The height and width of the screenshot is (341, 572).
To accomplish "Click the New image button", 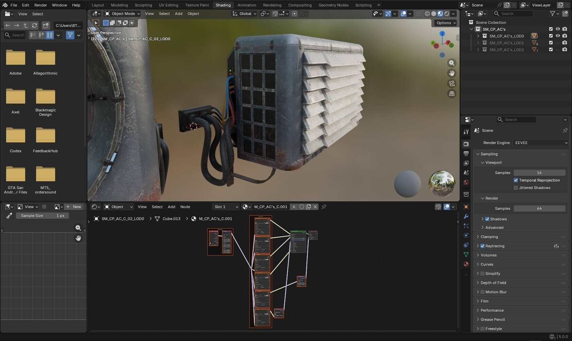I will (x=74, y=207).
